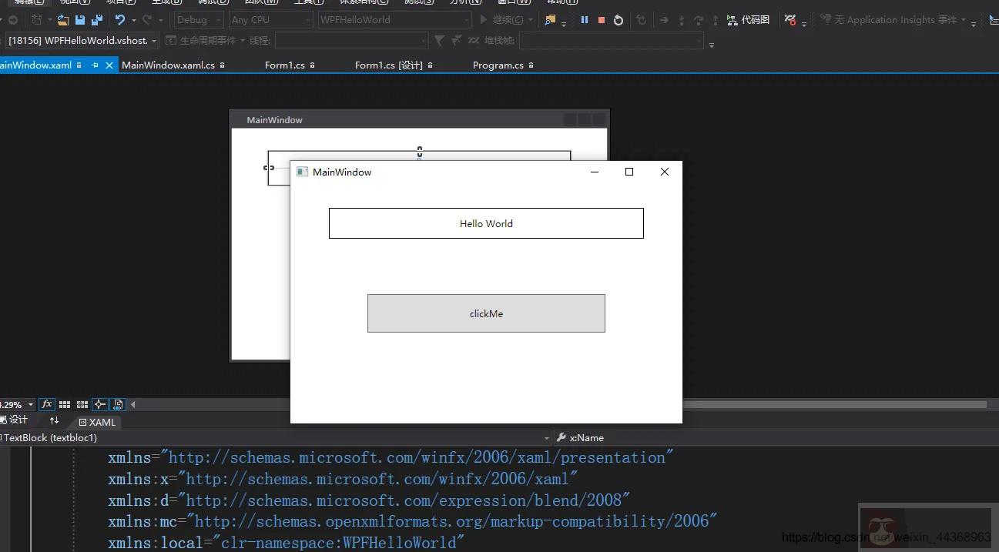
Task: Click the Stop Debugging icon
Action: pos(602,19)
